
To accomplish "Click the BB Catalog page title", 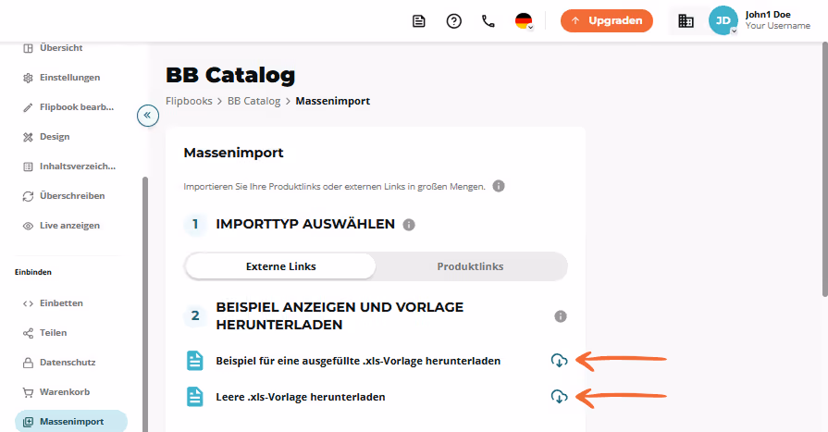I will (230, 75).
